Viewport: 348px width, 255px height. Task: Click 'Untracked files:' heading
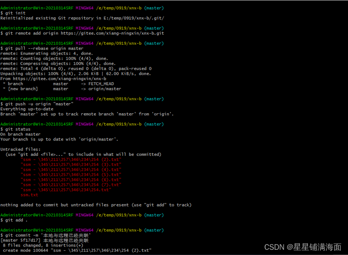point(21,149)
